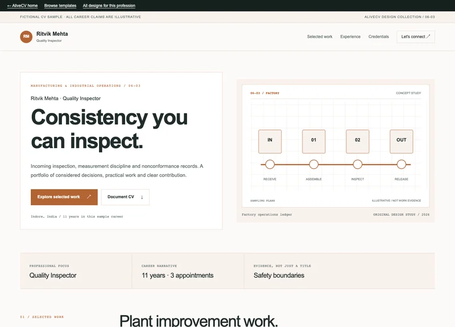Select the Receive timeline node
The image size is (455, 327).
click(270, 164)
